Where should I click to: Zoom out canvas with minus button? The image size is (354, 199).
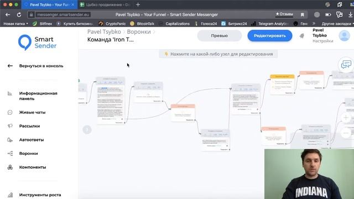346,133
